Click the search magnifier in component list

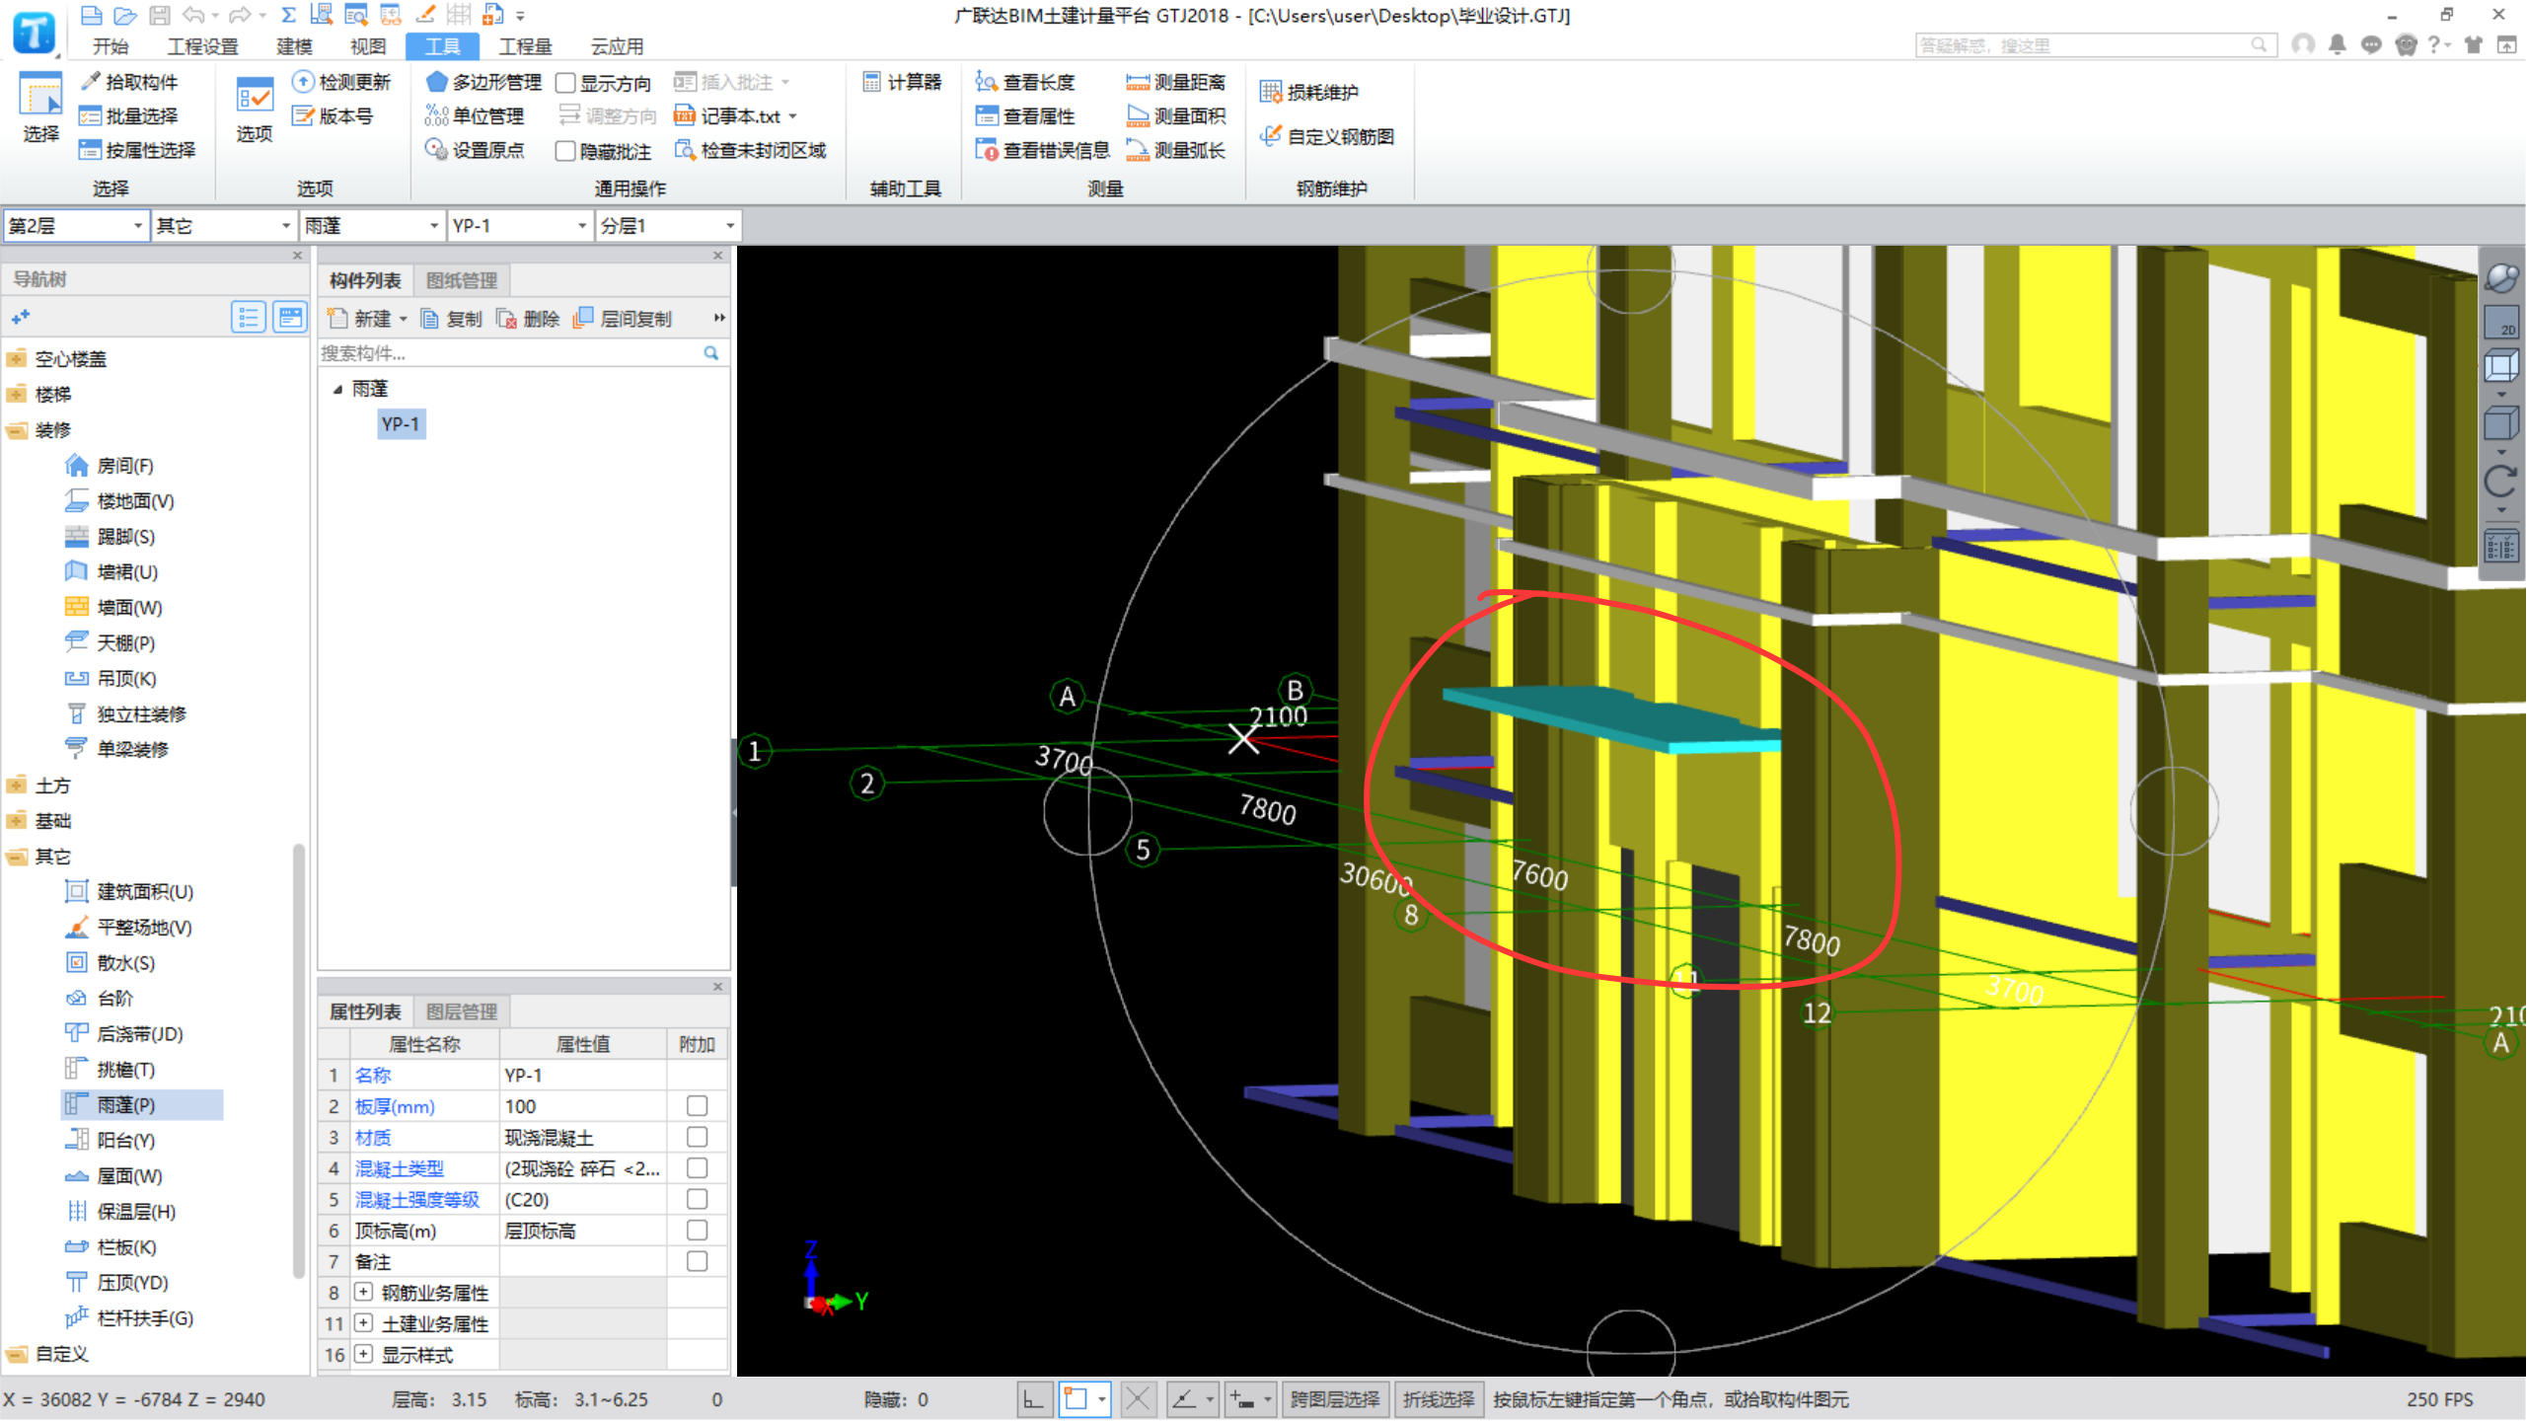pyautogui.click(x=710, y=353)
